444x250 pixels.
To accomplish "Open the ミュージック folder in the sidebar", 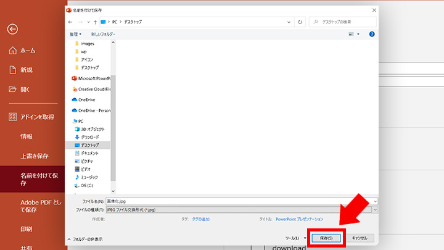I will [90, 177].
